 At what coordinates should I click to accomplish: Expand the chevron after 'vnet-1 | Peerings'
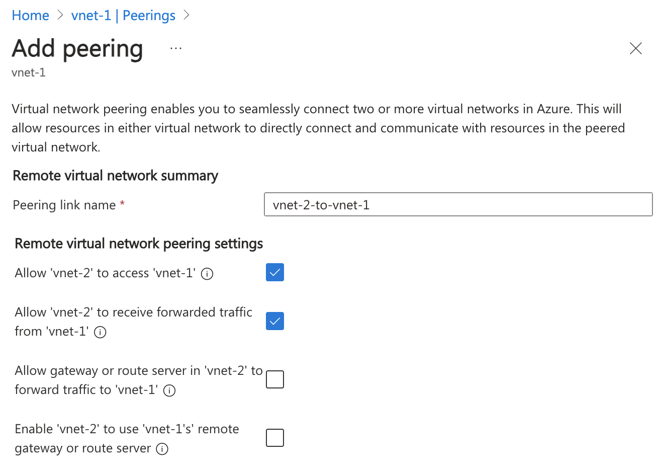(x=186, y=15)
